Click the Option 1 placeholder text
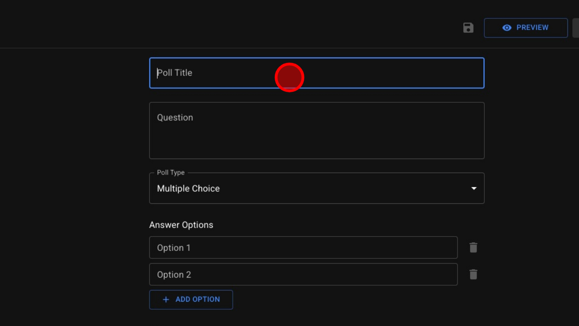 pyautogui.click(x=174, y=248)
